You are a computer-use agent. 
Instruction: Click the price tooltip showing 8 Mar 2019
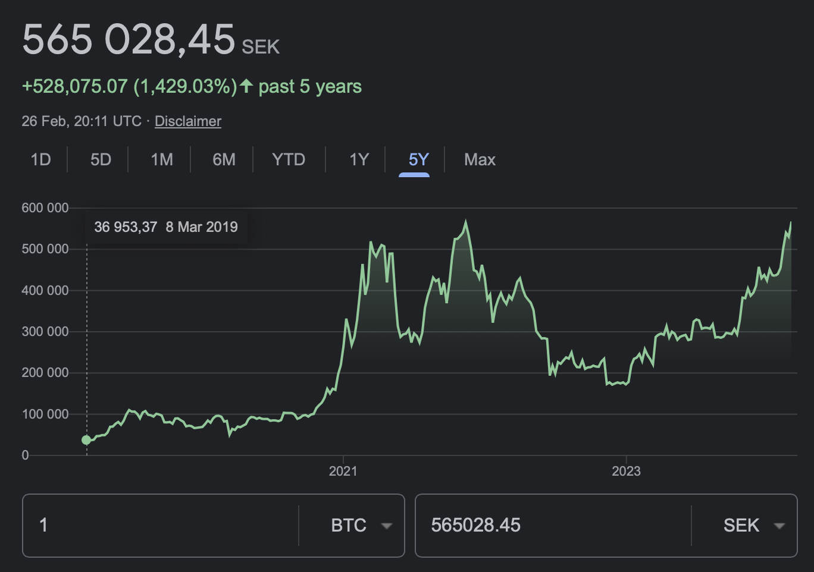pos(166,227)
